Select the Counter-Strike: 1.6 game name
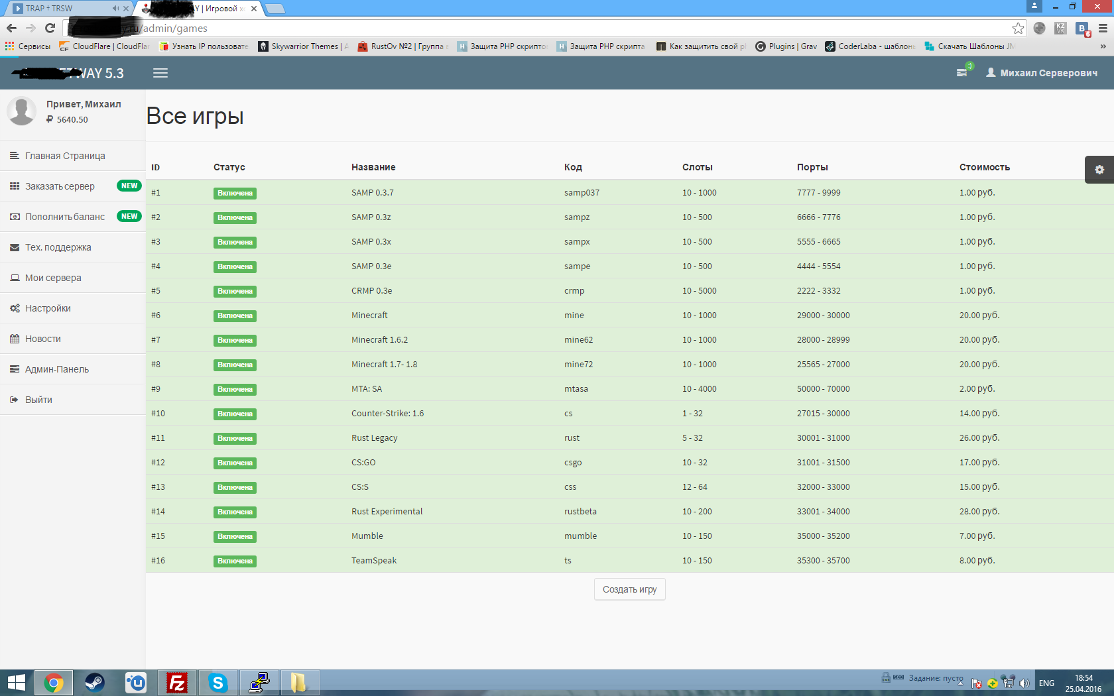1114x696 pixels. [388, 414]
